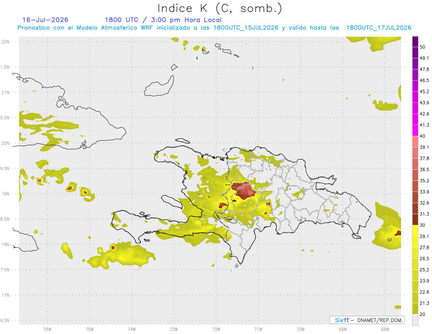This screenshot has height=334, width=432.
Task: Click the "Indice K (C, somb.)" title
Action: [x=220, y=9]
